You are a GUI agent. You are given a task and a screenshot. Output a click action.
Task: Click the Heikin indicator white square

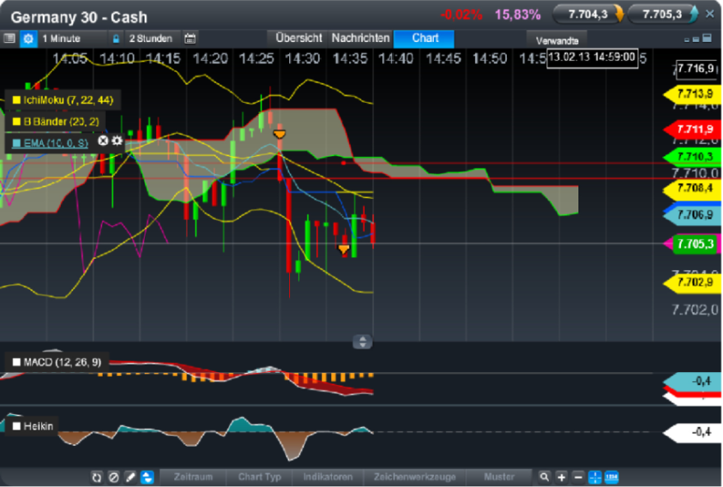[16, 426]
